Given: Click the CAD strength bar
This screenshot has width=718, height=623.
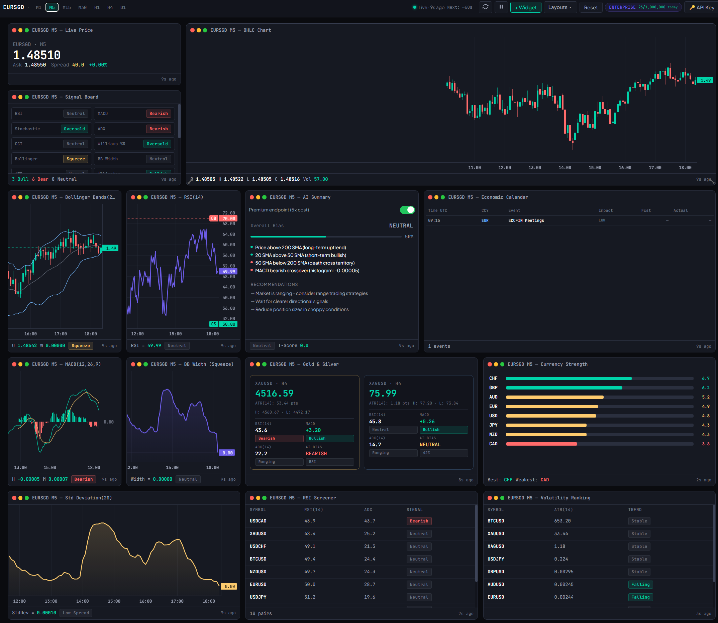Looking at the screenshot, I should [600, 444].
